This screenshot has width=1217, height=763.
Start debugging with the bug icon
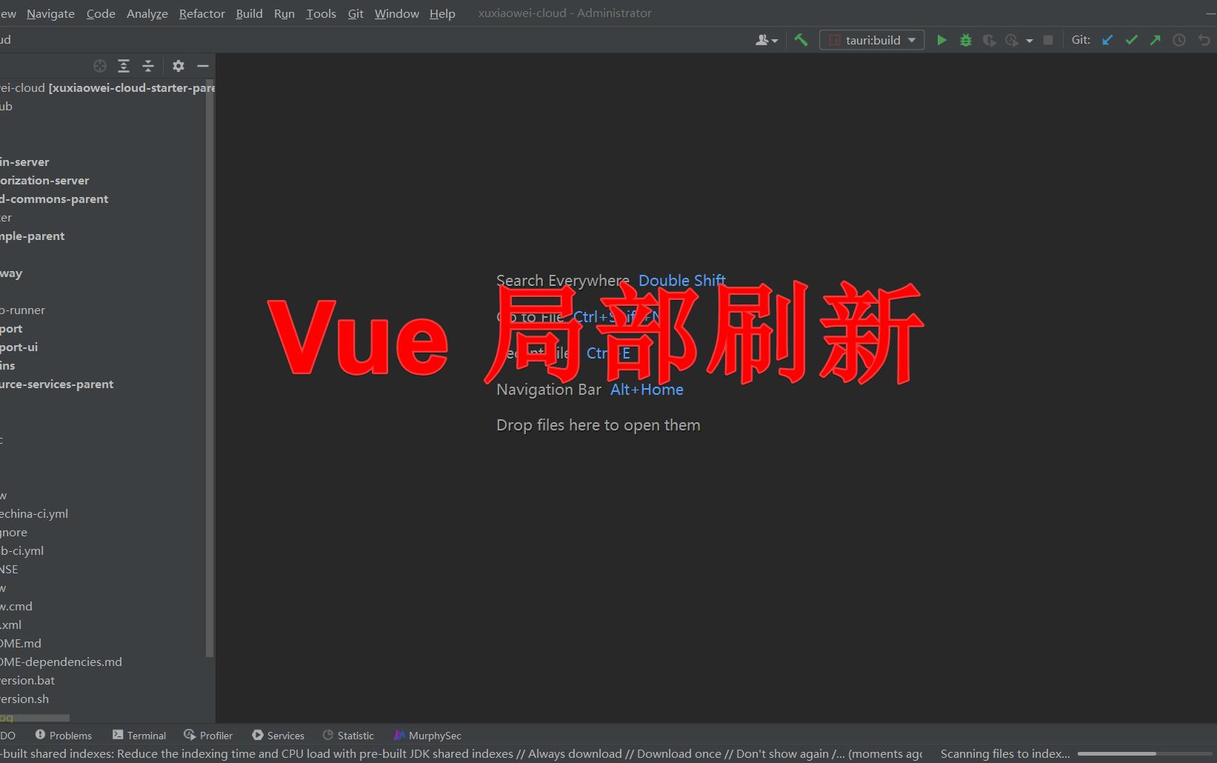pos(965,40)
